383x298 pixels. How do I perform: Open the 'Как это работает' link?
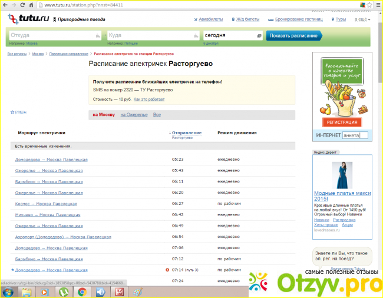click(x=149, y=100)
